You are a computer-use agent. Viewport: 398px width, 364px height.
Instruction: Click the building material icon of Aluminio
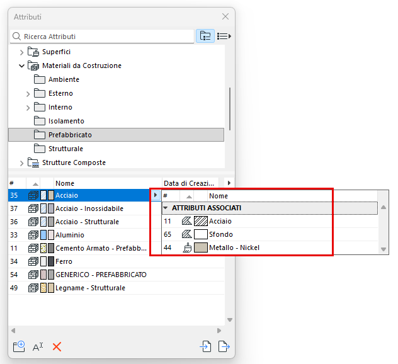[x=33, y=235]
